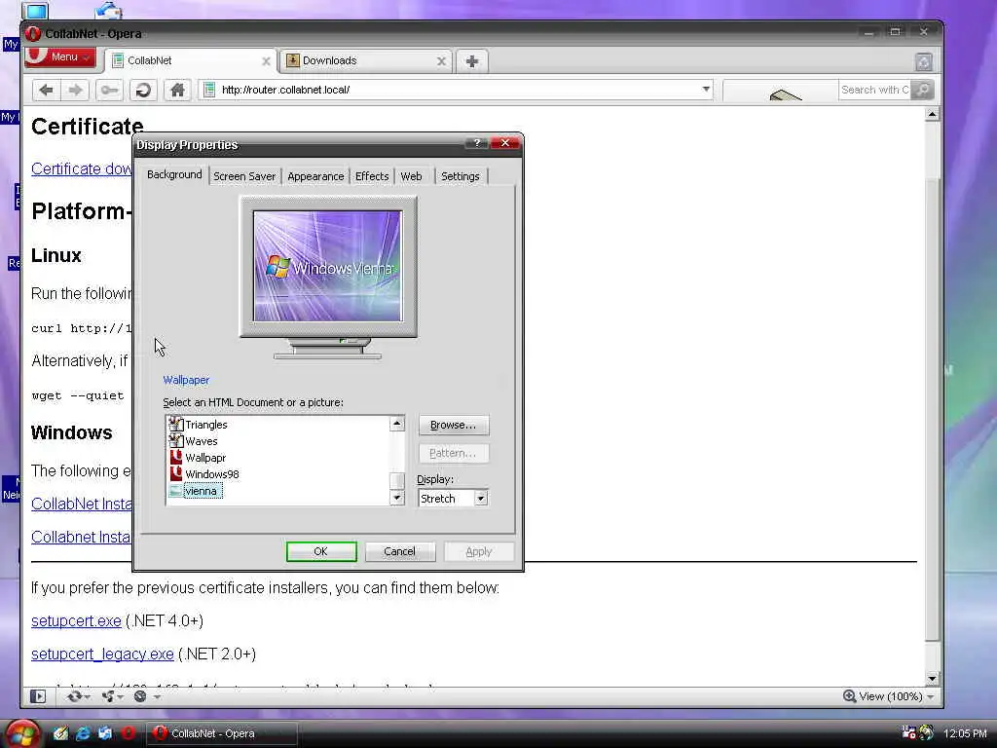Open the Web tab in Display Properties

(x=412, y=176)
